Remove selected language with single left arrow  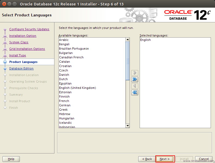pos(135,86)
